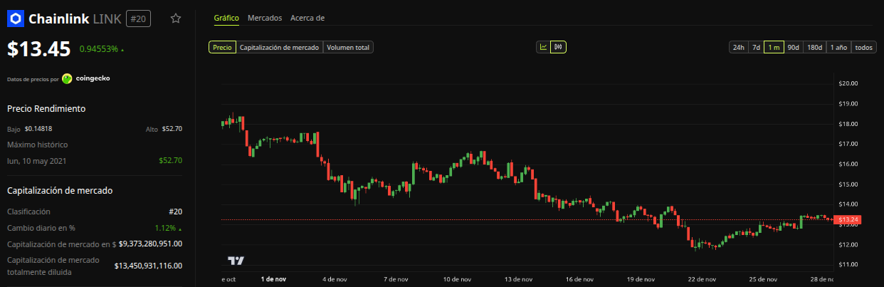Click the Chainlink coin name title
884x287 pixels.
tap(59, 19)
